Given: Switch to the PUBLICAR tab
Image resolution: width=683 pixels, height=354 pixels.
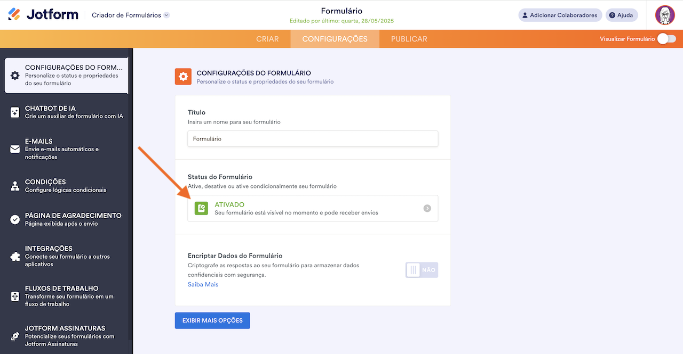Looking at the screenshot, I should coord(408,38).
